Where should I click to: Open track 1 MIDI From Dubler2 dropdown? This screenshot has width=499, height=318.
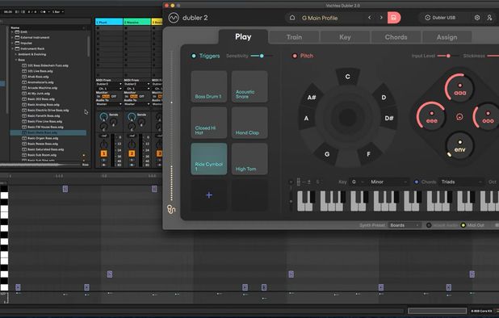pos(109,84)
